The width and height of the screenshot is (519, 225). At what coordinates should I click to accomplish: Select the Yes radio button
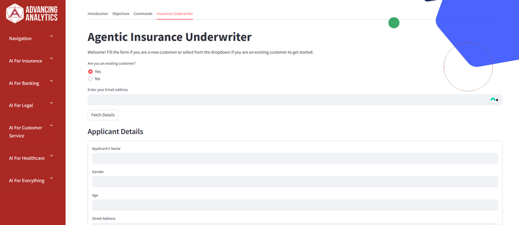91,72
